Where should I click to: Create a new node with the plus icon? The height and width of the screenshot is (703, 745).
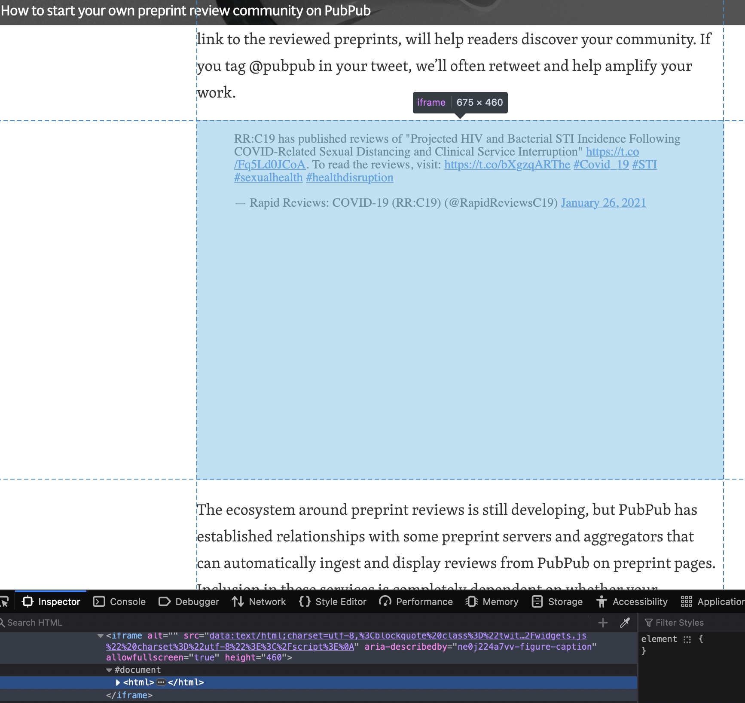coord(603,622)
